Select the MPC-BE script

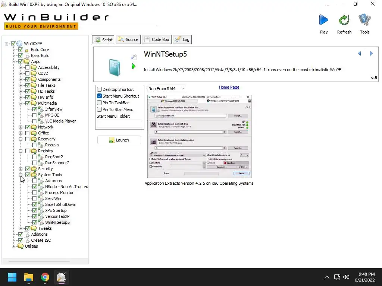pyautogui.click(x=52, y=115)
